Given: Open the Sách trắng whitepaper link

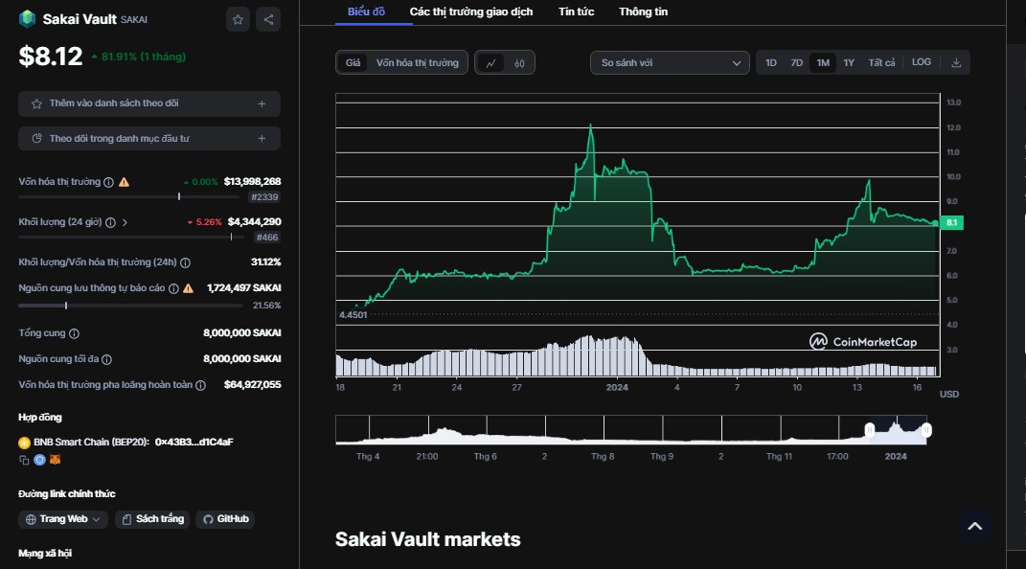Looking at the screenshot, I should 152,519.
